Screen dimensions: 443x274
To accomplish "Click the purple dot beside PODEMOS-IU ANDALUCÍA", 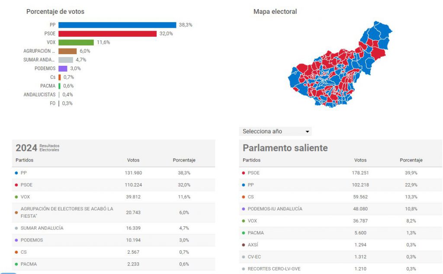I will coord(244,209).
